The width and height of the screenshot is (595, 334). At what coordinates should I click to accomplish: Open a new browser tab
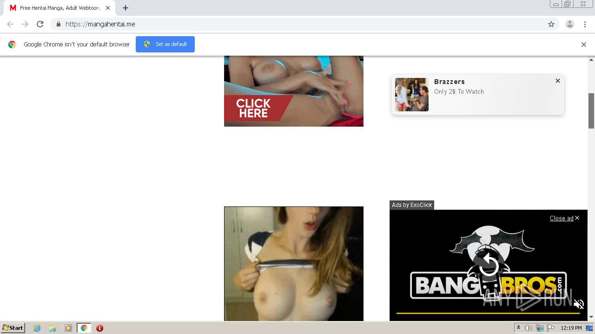click(x=126, y=8)
